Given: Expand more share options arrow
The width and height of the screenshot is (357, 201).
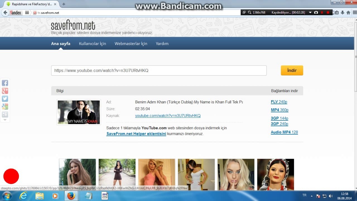Looking at the screenshot, I should coord(5,120).
